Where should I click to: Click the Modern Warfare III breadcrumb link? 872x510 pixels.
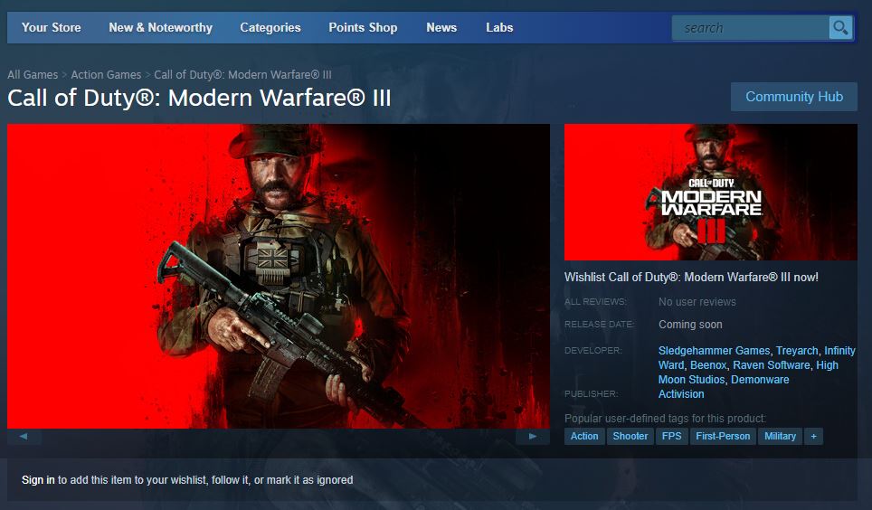(x=243, y=74)
